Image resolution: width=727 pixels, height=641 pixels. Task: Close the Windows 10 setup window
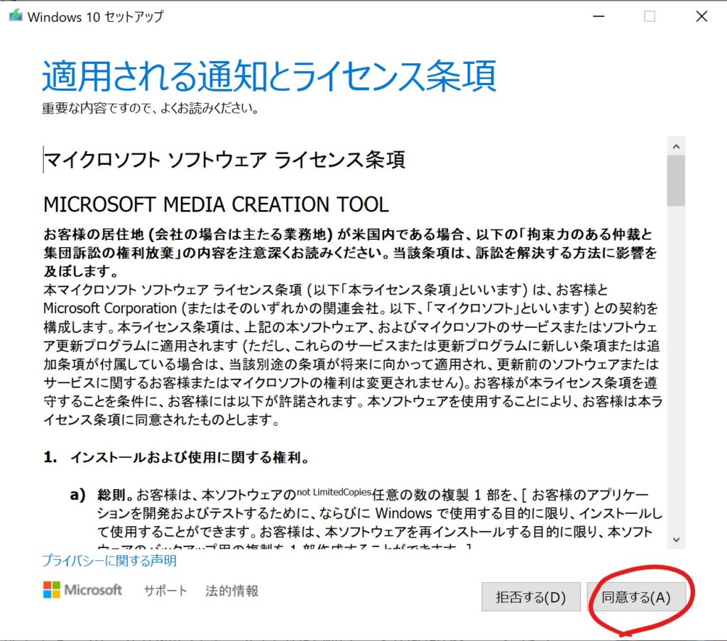pos(701,16)
